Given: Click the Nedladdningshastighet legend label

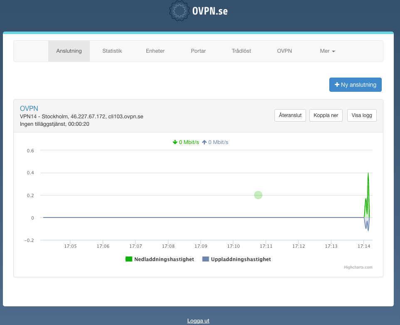Looking at the screenshot, I should [x=164, y=259].
